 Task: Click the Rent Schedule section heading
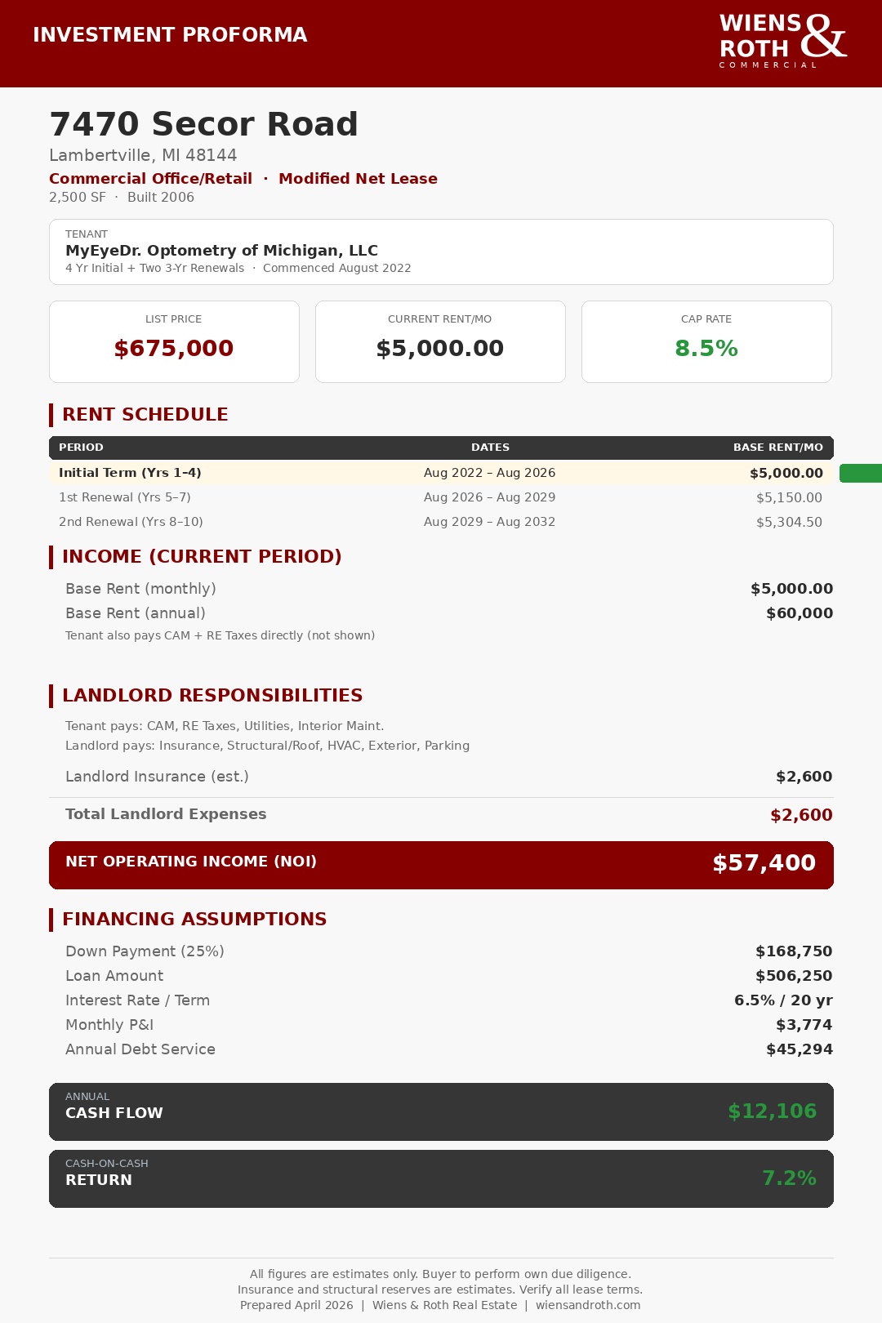[x=145, y=414]
